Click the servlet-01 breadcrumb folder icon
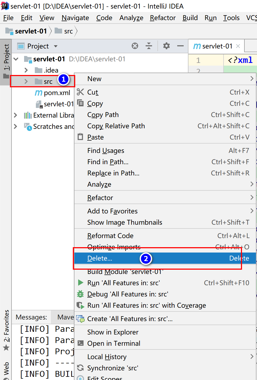This screenshot has width=257, height=380. pyautogui.click(x=9, y=31)
